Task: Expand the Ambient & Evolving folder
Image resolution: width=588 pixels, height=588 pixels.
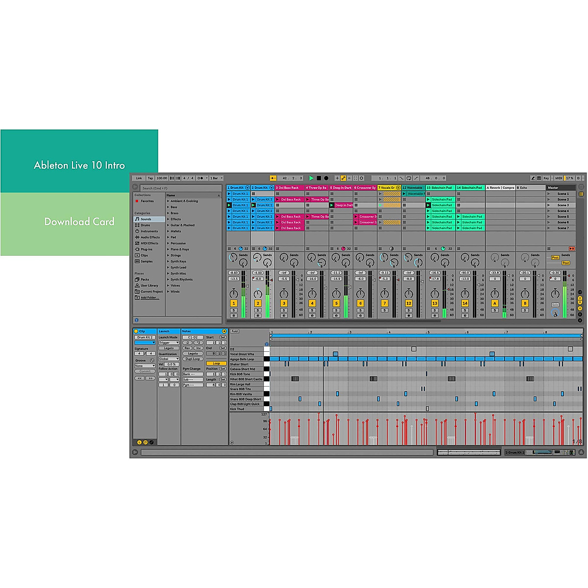Action: coord(168,201)
